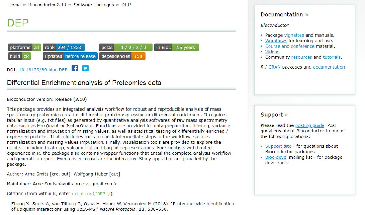Viewport: 365px width, 215px height.
Task: Open the updated before release badge
Action: pos(70,56)
